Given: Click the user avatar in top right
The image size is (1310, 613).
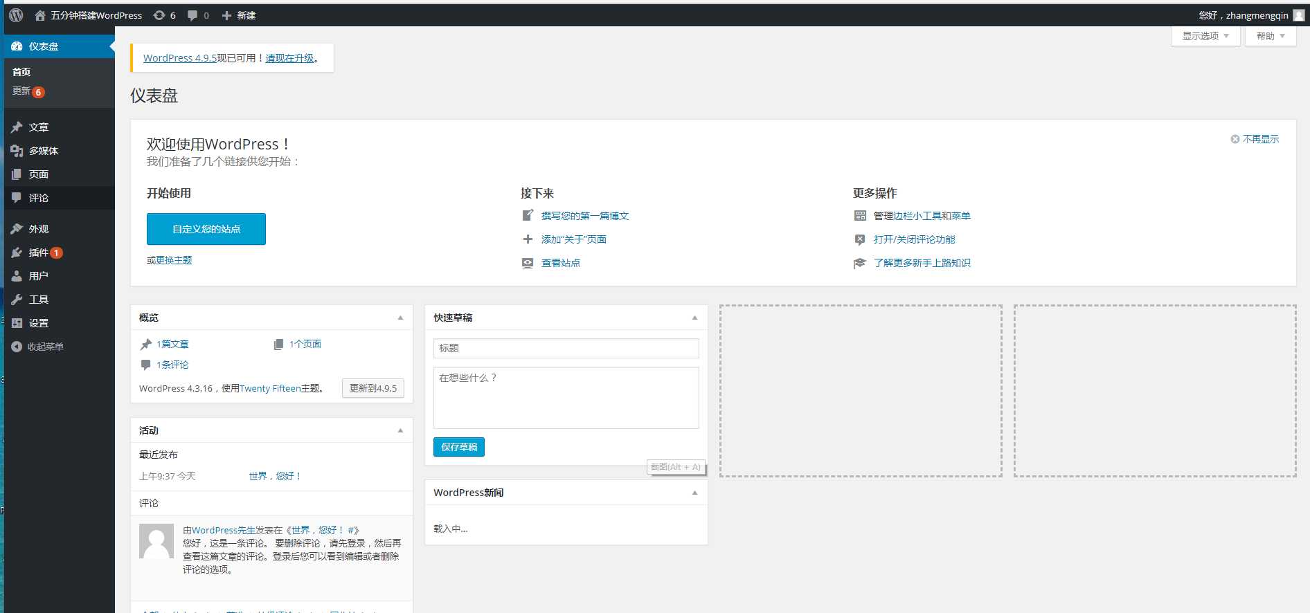Looking at the screenshot, I should pyautogui.click(x=1299, y=15).
